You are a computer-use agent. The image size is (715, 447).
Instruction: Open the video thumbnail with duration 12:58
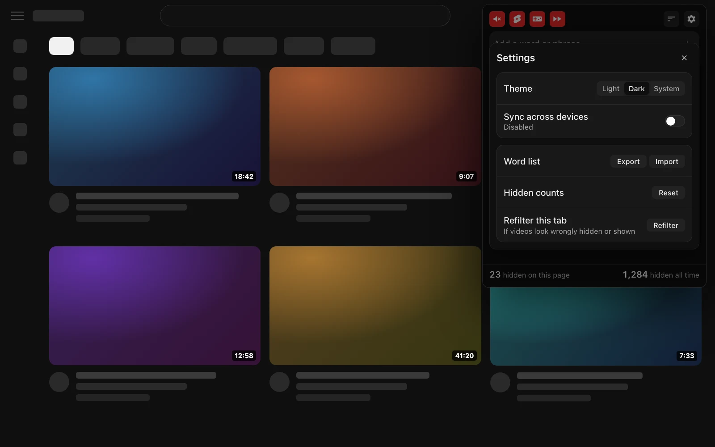point(155,306)
